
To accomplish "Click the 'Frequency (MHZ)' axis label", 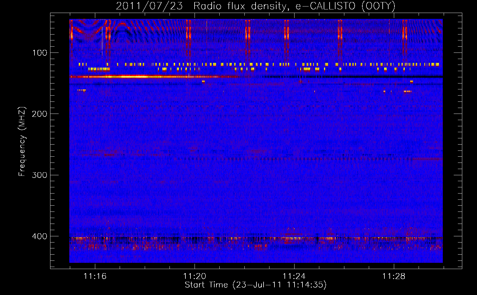I will pyautogui.click(x=22, y=142).
